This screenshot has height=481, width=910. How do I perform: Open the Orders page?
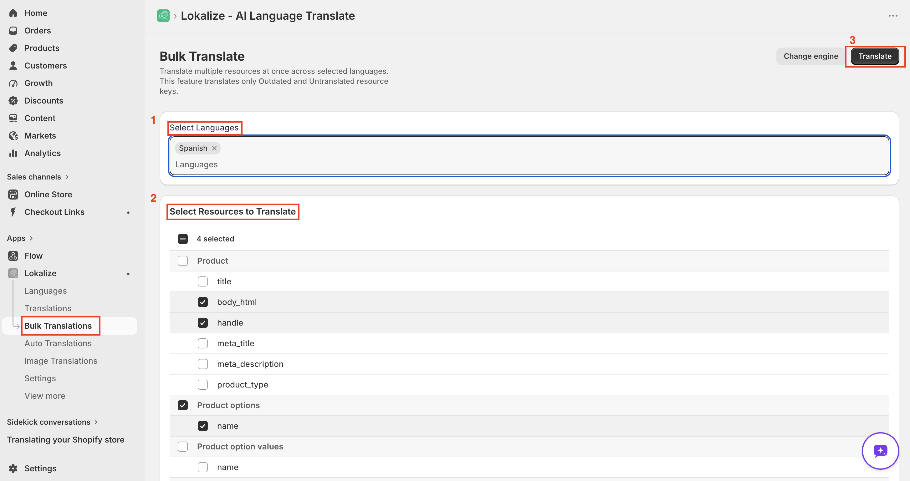tap(38, 31)
